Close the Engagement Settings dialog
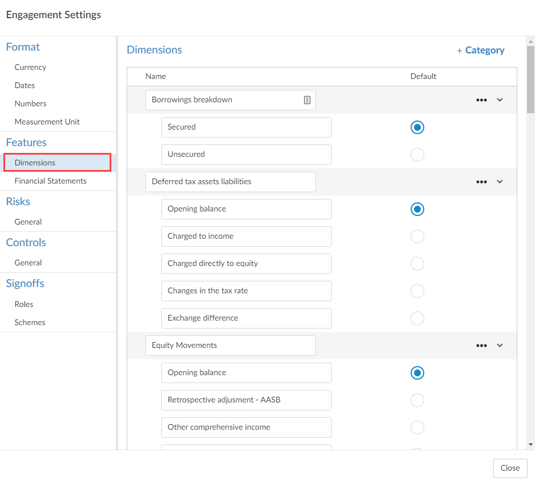 tap(509, 468)
